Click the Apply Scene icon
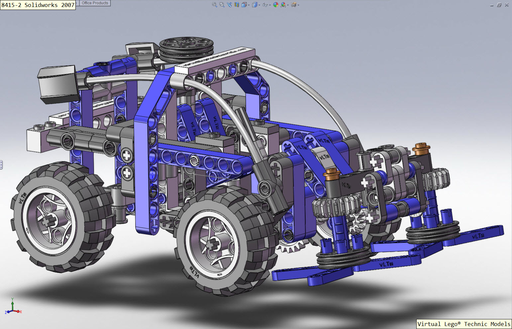Viewport: 512px width, 329px height. (283, 5)
